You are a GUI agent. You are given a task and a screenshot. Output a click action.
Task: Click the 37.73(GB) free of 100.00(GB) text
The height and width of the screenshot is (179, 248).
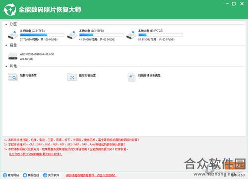tap(39, 40)
